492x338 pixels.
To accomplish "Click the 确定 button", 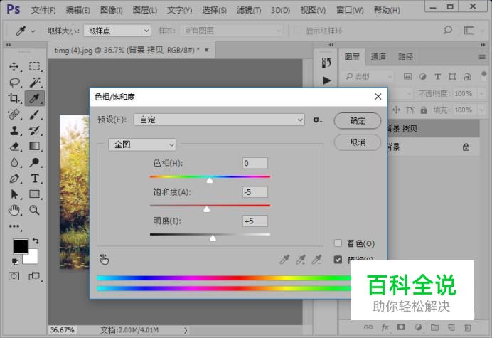I will pyautogui.click(x=358, y=121).
